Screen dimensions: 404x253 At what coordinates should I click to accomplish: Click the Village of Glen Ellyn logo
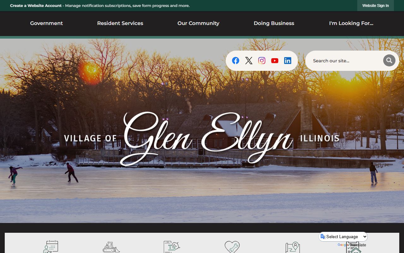201,139
